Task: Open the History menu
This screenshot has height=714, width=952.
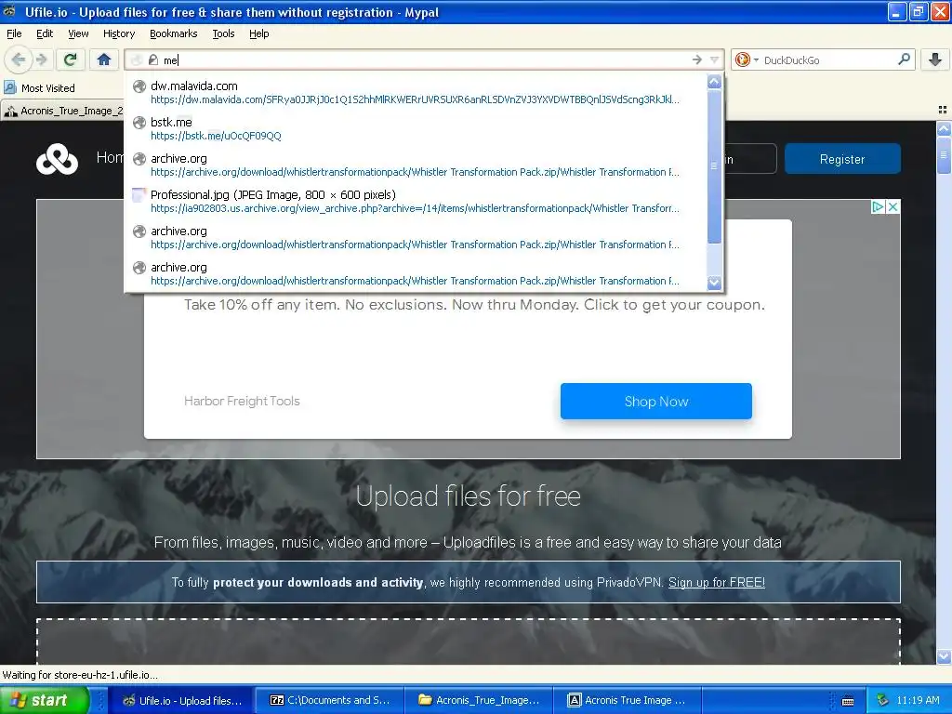Action: pyautogui.click(x=118, y=33)
